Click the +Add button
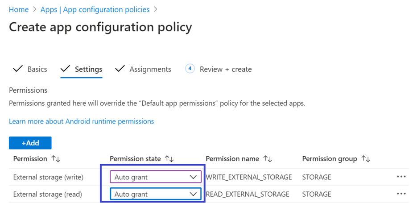This screenshot has width=417, height=203. (30, 143)
